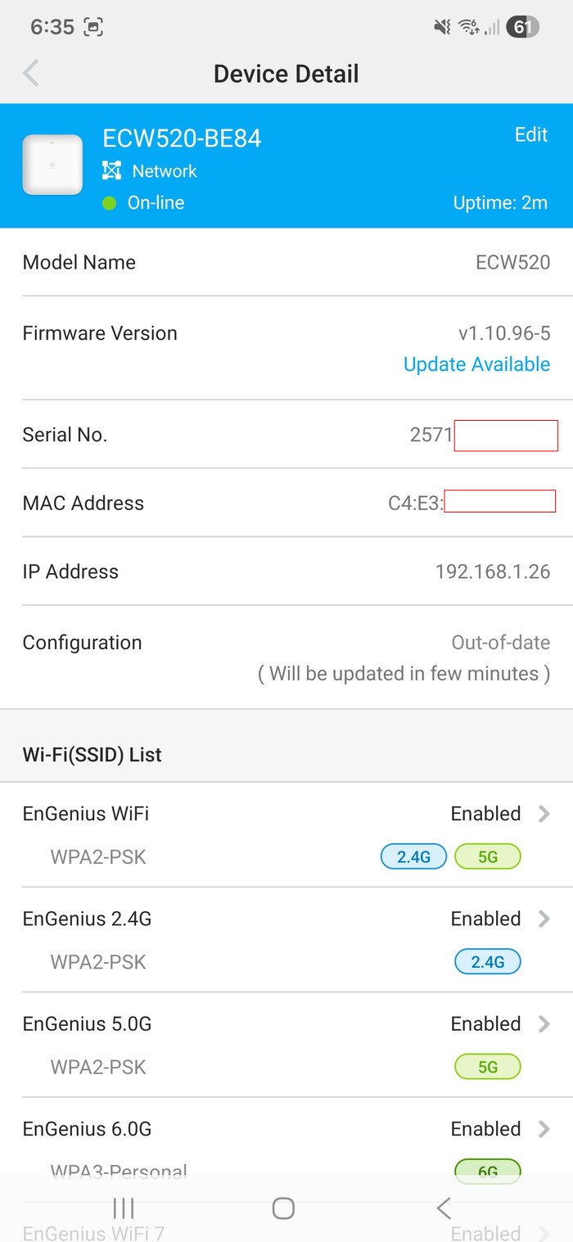Tap the ECW520 access point device image
The width and height of the screenshot is (573, 1242).
pyautogui.click(x=52, y=165)
